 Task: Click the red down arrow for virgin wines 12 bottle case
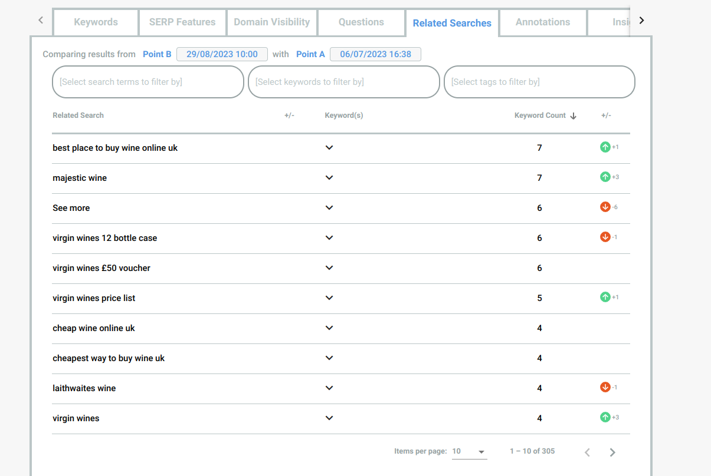[605, 237]
